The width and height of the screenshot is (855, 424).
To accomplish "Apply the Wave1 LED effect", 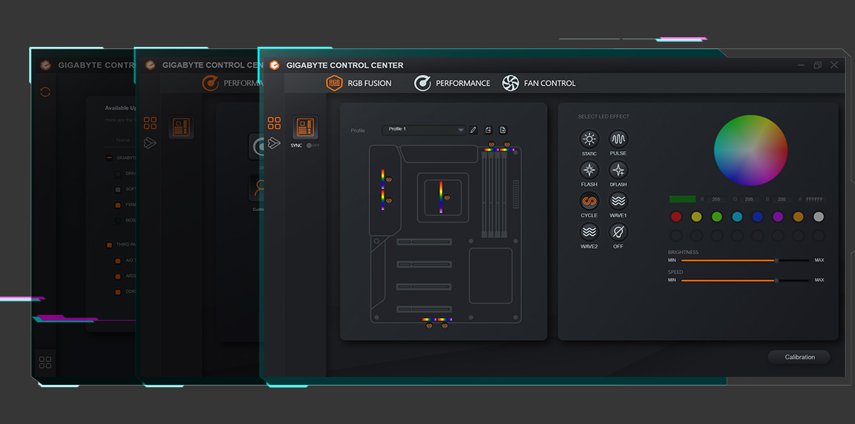I will tap(618, 201).
